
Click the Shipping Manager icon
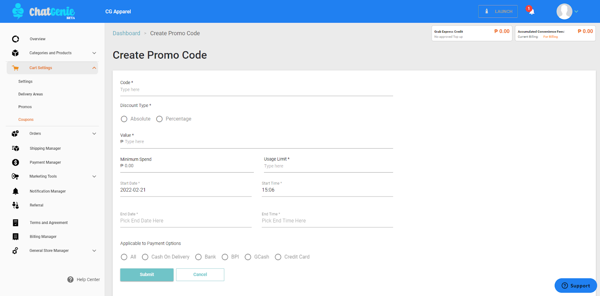pos(15,149)
